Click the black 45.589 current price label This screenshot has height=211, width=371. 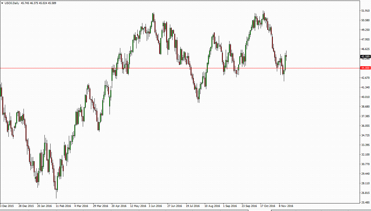pyautogui.click(x=365, y=57)
